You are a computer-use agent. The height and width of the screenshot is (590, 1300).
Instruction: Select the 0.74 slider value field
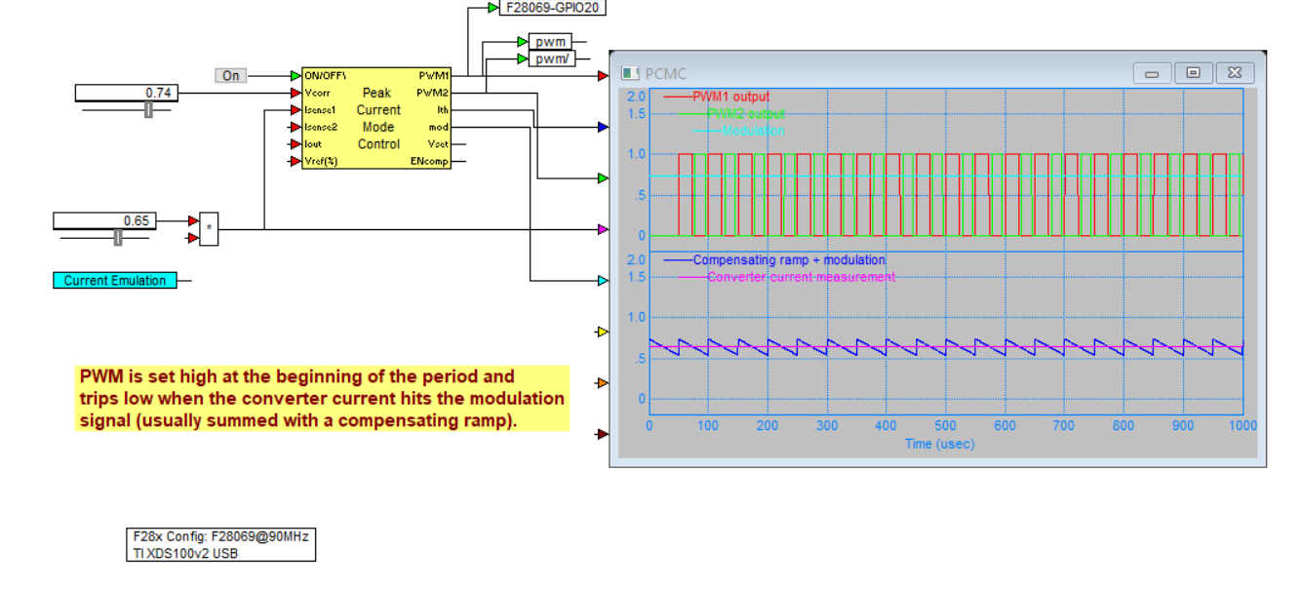tap(126, 93)
